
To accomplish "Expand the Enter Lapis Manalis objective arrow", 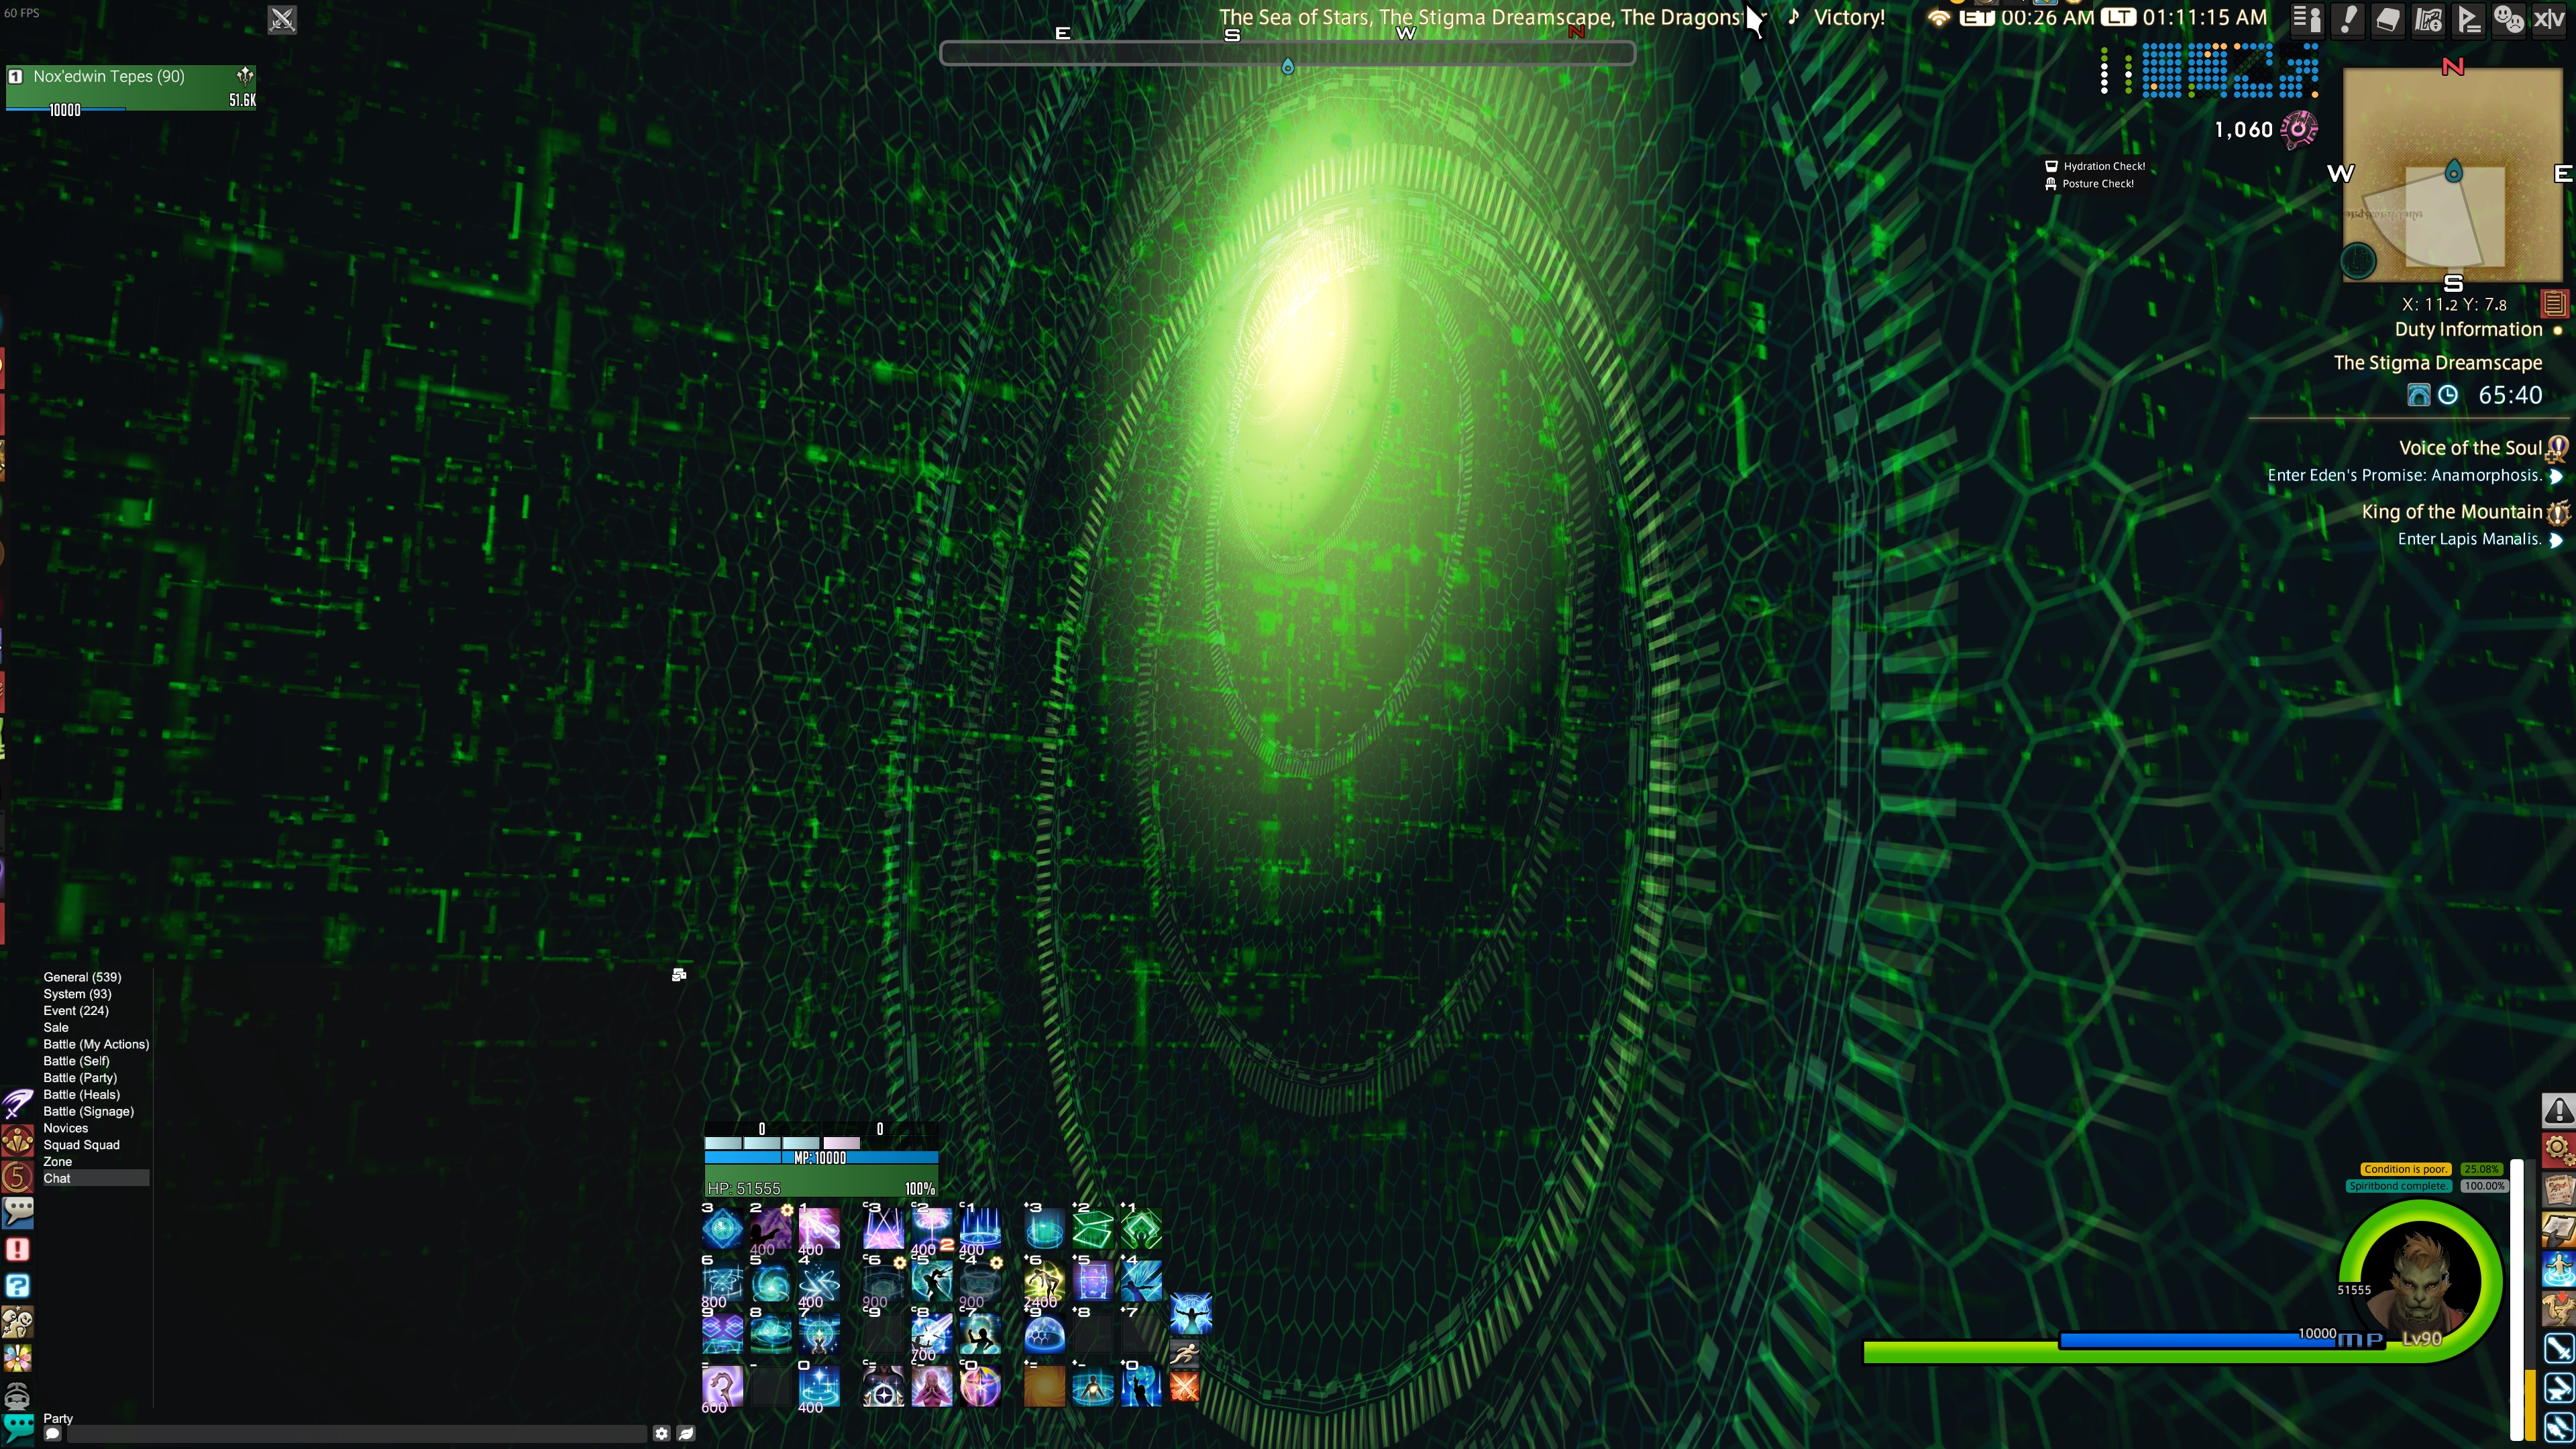I will point(2555,540).
